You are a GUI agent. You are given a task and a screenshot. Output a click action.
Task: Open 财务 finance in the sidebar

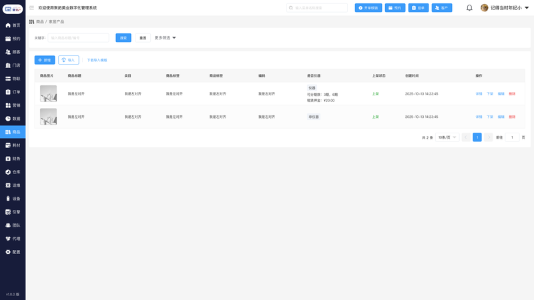tap(13, 159)
